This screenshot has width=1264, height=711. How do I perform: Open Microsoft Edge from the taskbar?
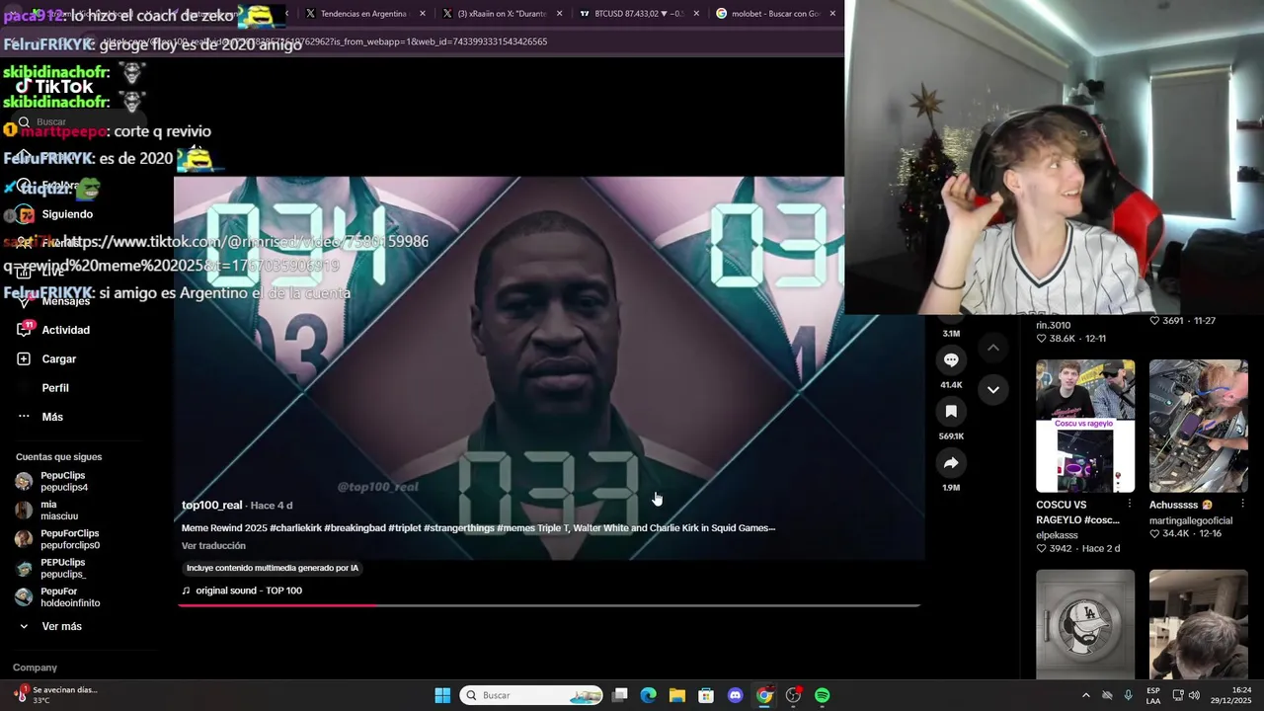tap(648, 695)
